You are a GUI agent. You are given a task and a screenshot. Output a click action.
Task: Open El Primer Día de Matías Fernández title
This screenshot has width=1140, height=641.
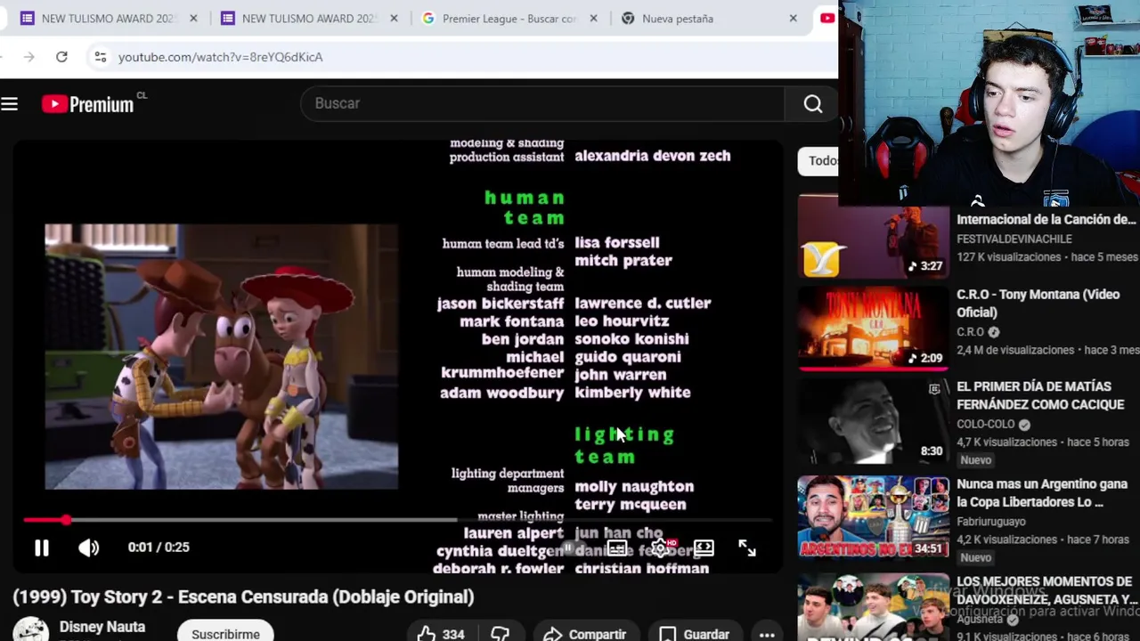(x=1040, y=395)
